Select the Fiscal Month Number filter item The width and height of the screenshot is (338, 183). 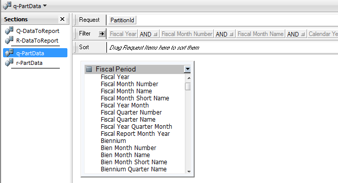(187, 34)
